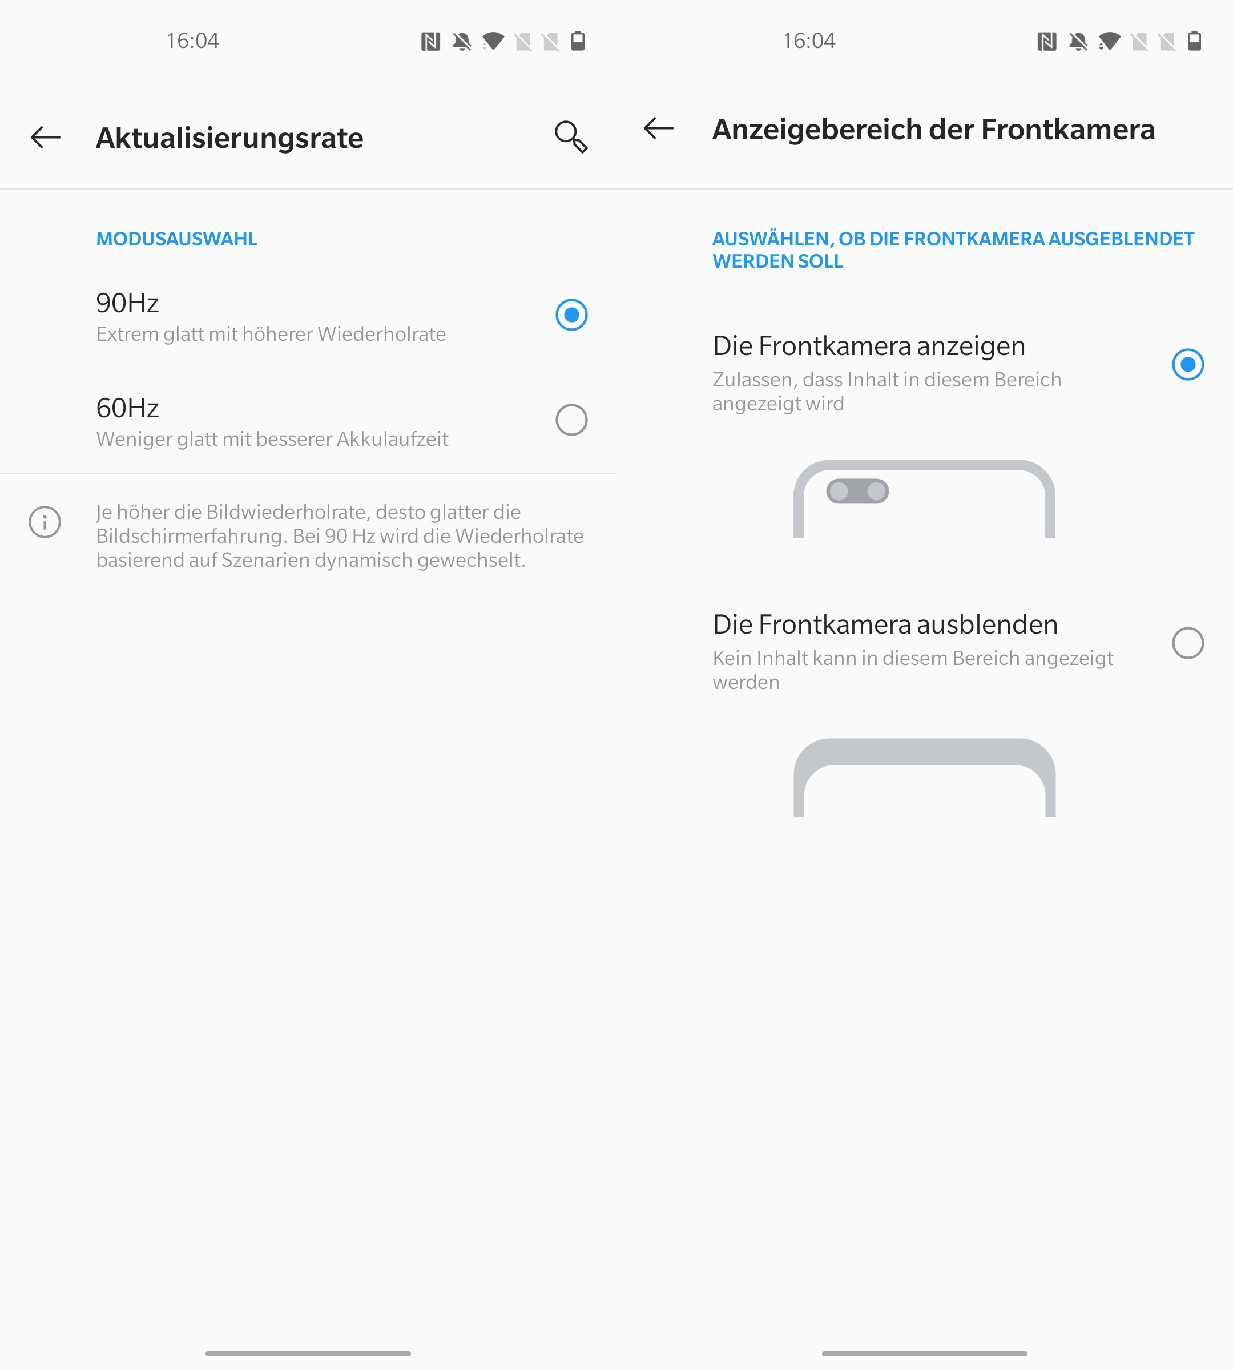Select the 60Hz radio button

pyautogui.click(x=571, y=420)
